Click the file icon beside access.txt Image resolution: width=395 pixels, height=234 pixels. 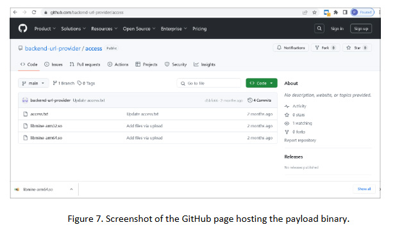click(x=25, y=114)
